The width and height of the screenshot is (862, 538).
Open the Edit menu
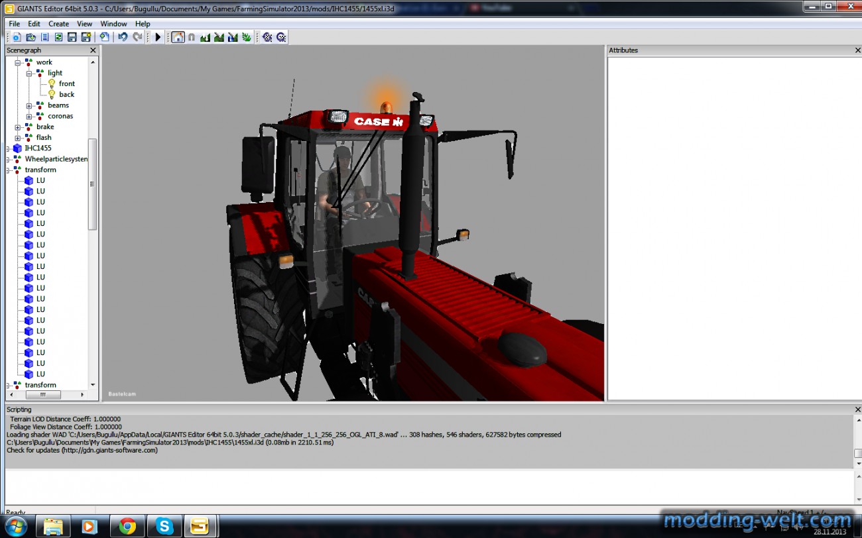(x=34, y=24)
